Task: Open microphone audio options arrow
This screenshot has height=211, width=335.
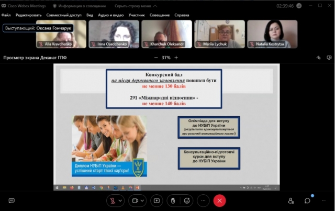Action: [x=120, y=200]
